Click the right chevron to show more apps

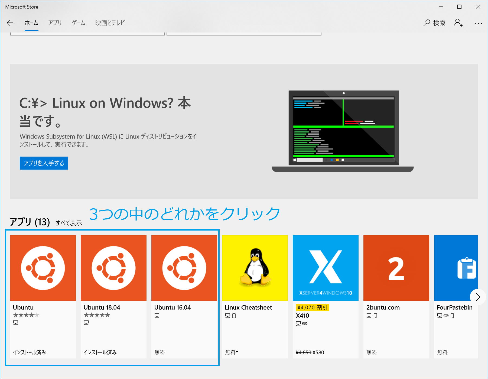tap(478, 297)
